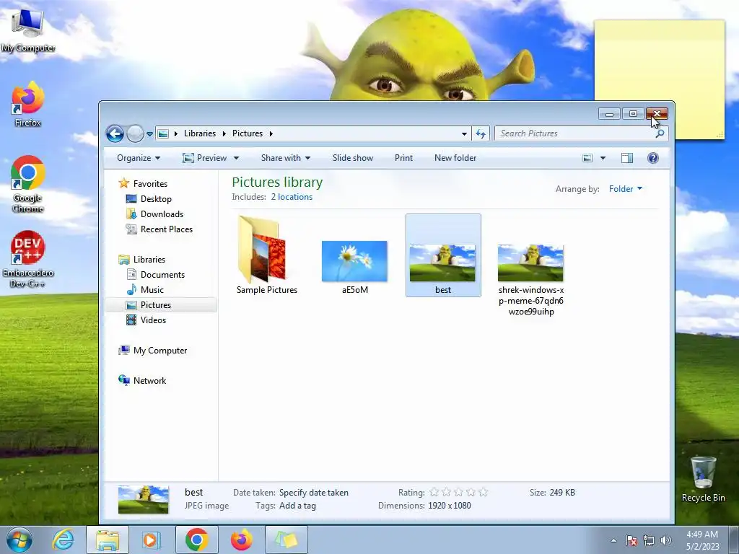Screen dimensions: 739x554
Task: Select the Sample Pictures folder
Action: point(267,255)
